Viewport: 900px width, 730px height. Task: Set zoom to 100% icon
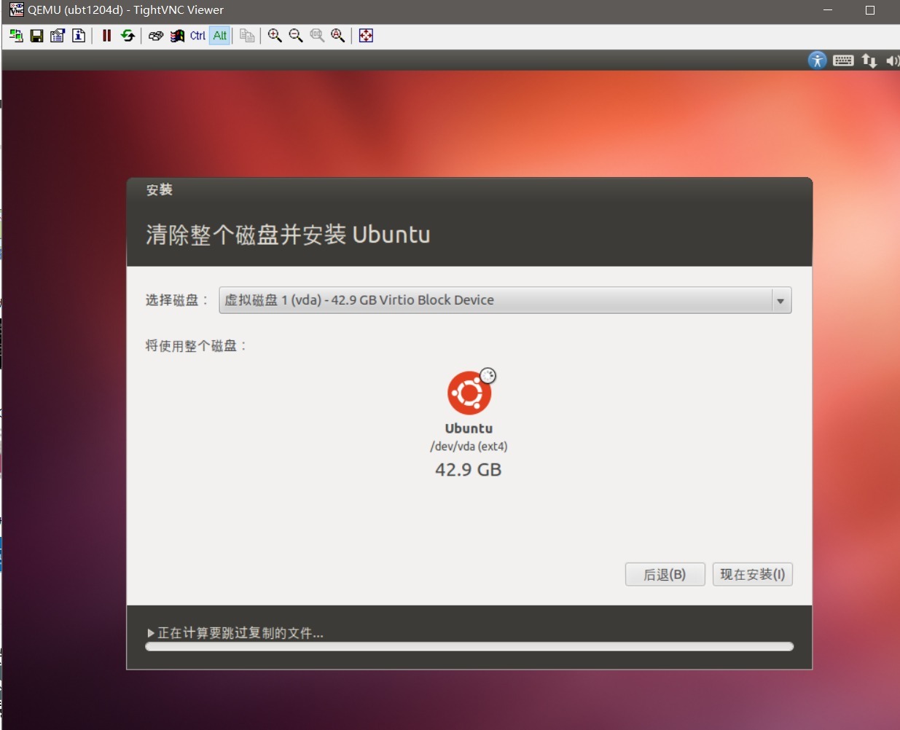pos(317,36)
